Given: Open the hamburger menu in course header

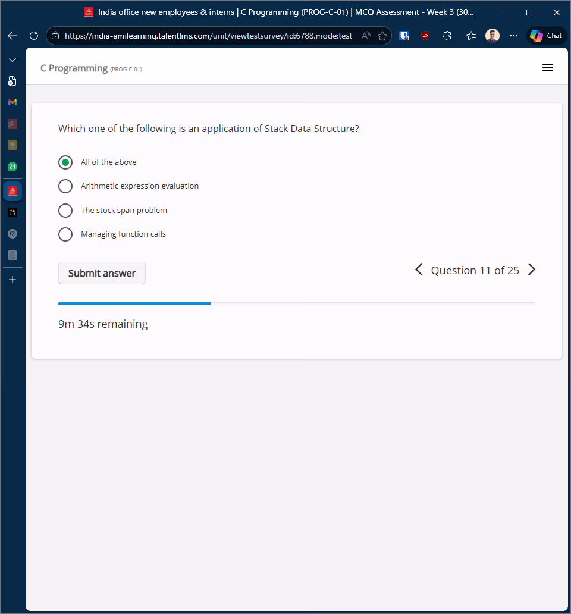Looking at the screenshot, I should pyautogui.click(x=548, y=68).
